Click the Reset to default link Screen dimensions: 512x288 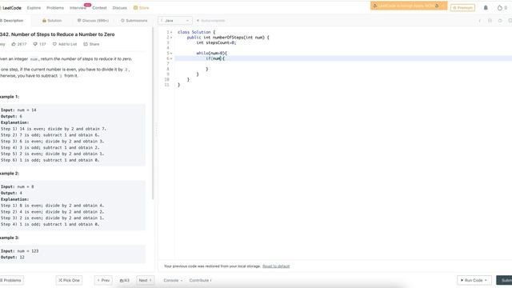[x=276, y=266]
